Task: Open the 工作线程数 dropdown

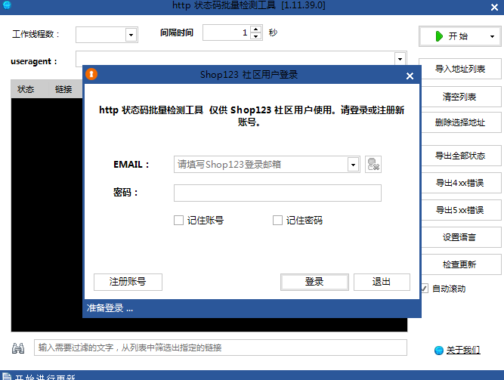Action: [131, 35]
